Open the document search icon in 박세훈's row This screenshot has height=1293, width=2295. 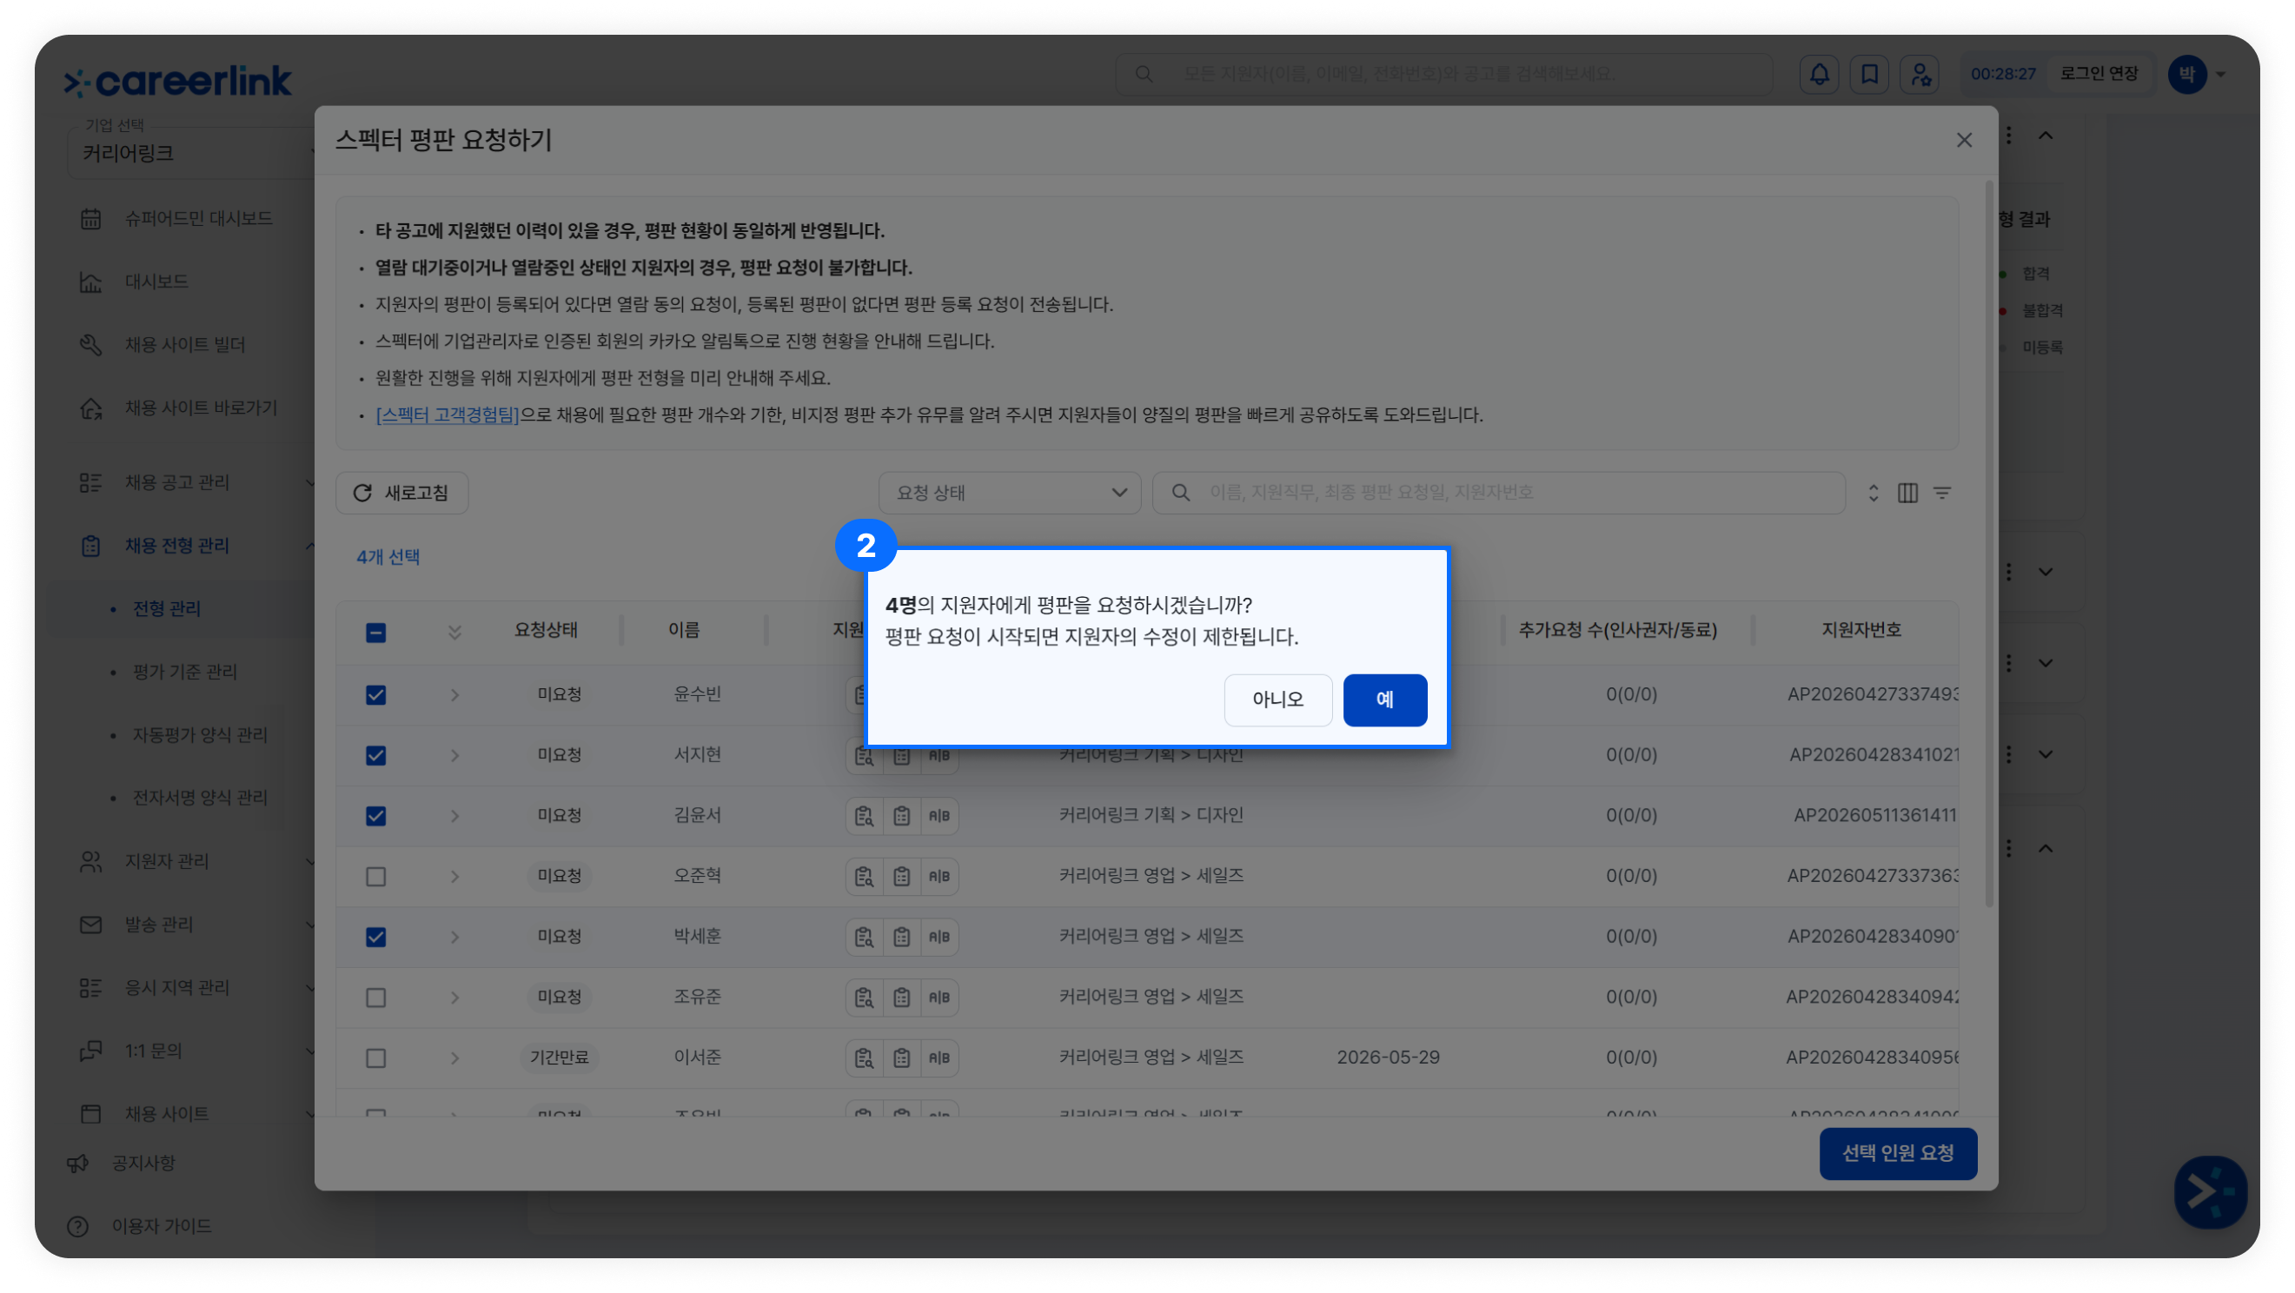pos(863,937)
